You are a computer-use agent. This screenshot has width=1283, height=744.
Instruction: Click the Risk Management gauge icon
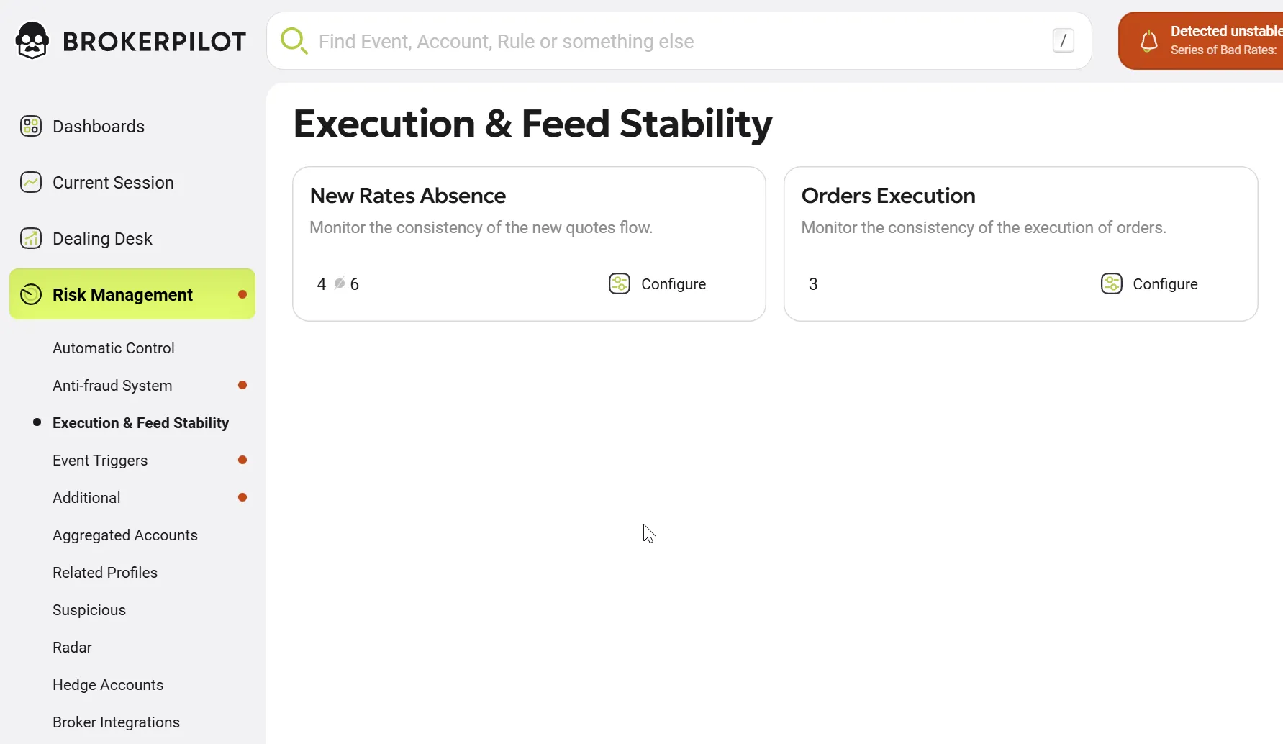pos(31,294)
